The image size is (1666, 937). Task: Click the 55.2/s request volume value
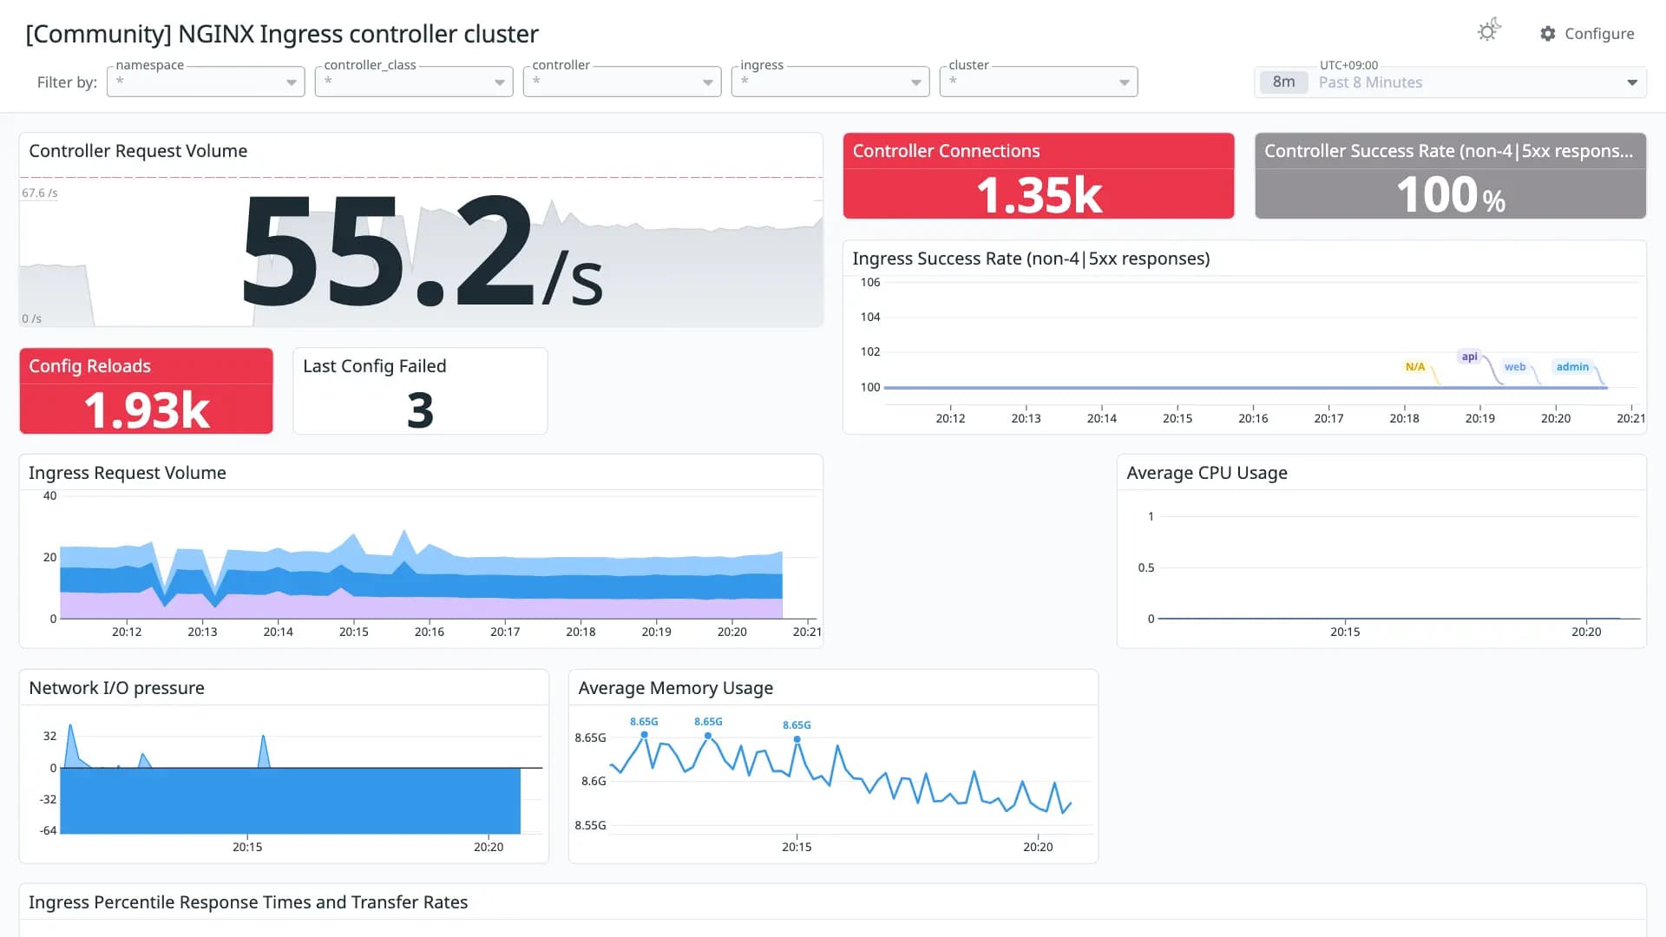click(422, 252)
